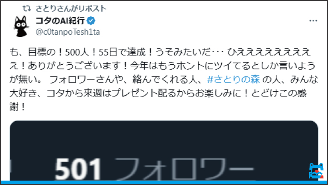Click the @c0tanpoTesh1ta handle

point(68,32)
